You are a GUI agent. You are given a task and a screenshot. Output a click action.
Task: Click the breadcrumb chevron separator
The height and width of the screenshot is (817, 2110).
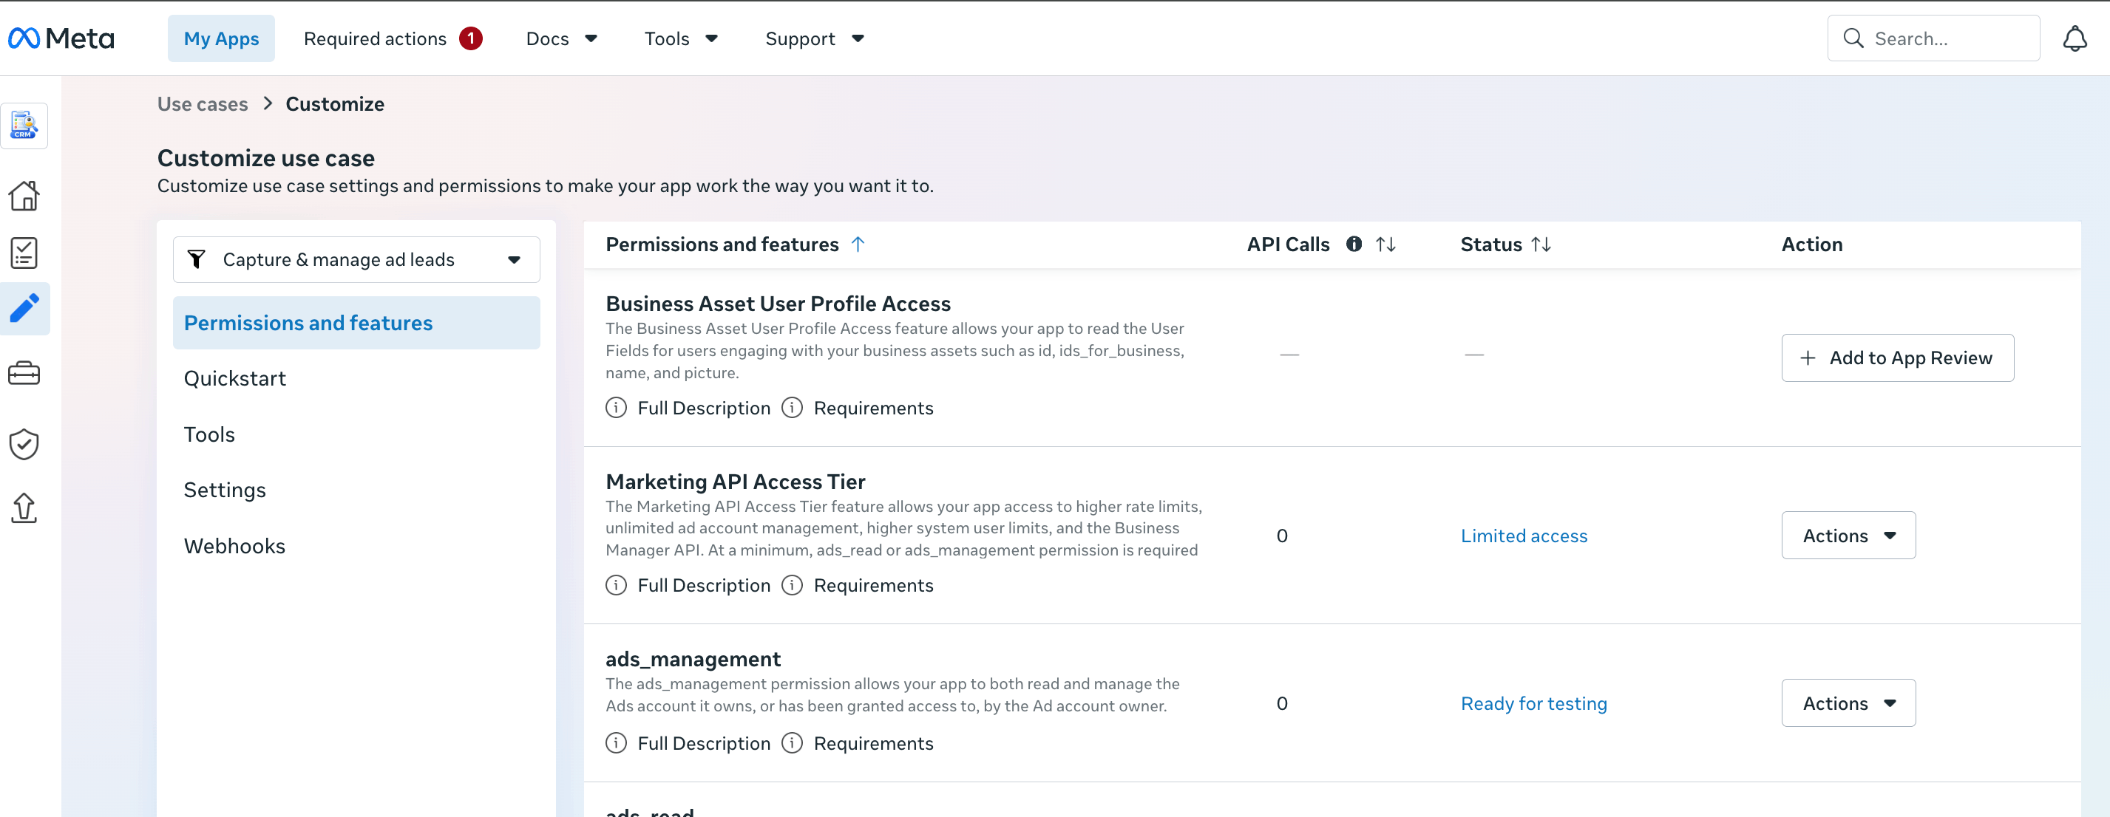coord(267,104)
